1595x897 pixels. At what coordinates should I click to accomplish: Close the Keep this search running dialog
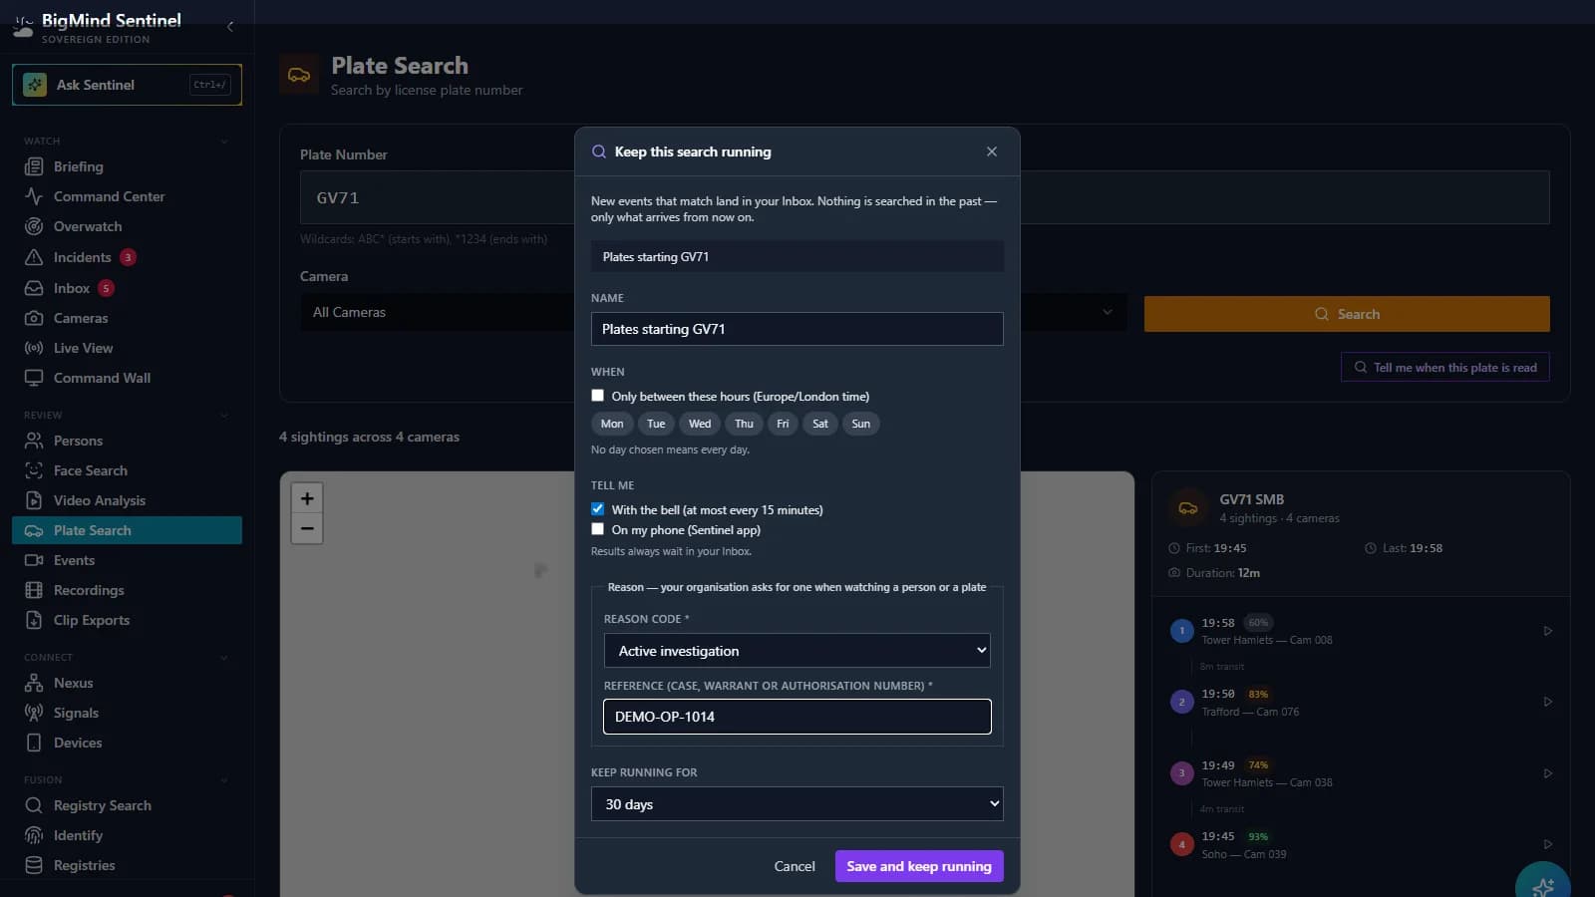pos(992,151)
